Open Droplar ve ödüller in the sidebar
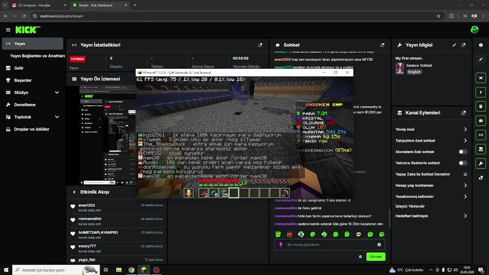 coord(32,129)
